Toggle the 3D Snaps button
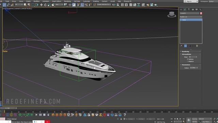Viewport: 218px width, 123px height. pos(78,5)
